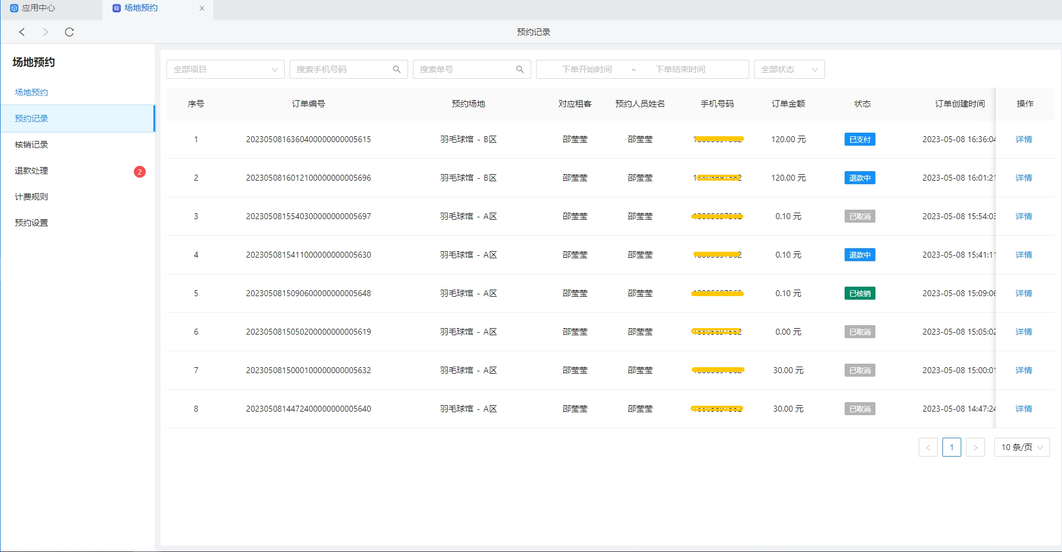Open the 10 条/页 page size dropdown

pos(1022,447)
